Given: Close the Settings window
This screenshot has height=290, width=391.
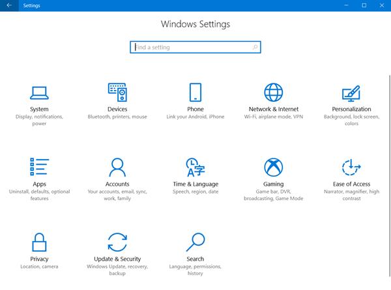Looking at the screenshot, I should [x=382, y=5].
